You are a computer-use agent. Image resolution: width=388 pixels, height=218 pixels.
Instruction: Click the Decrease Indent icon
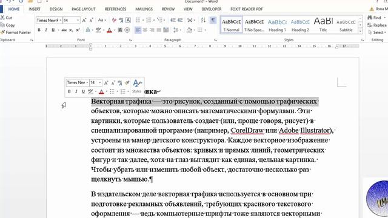tap(173, 20)
